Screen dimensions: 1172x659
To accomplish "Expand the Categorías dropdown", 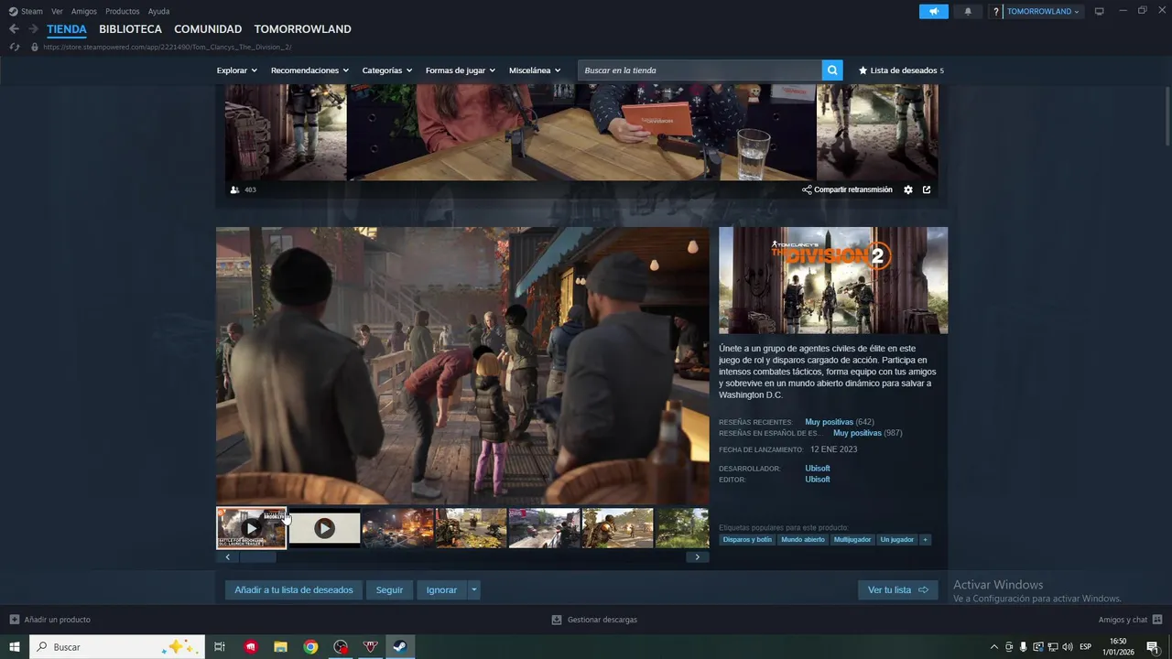I will (386, 70).
